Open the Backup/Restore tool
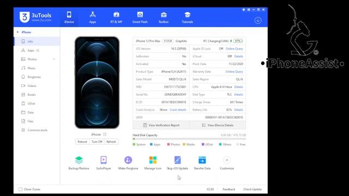This screenshot has height=196, width=349. [x=79, y=163]
